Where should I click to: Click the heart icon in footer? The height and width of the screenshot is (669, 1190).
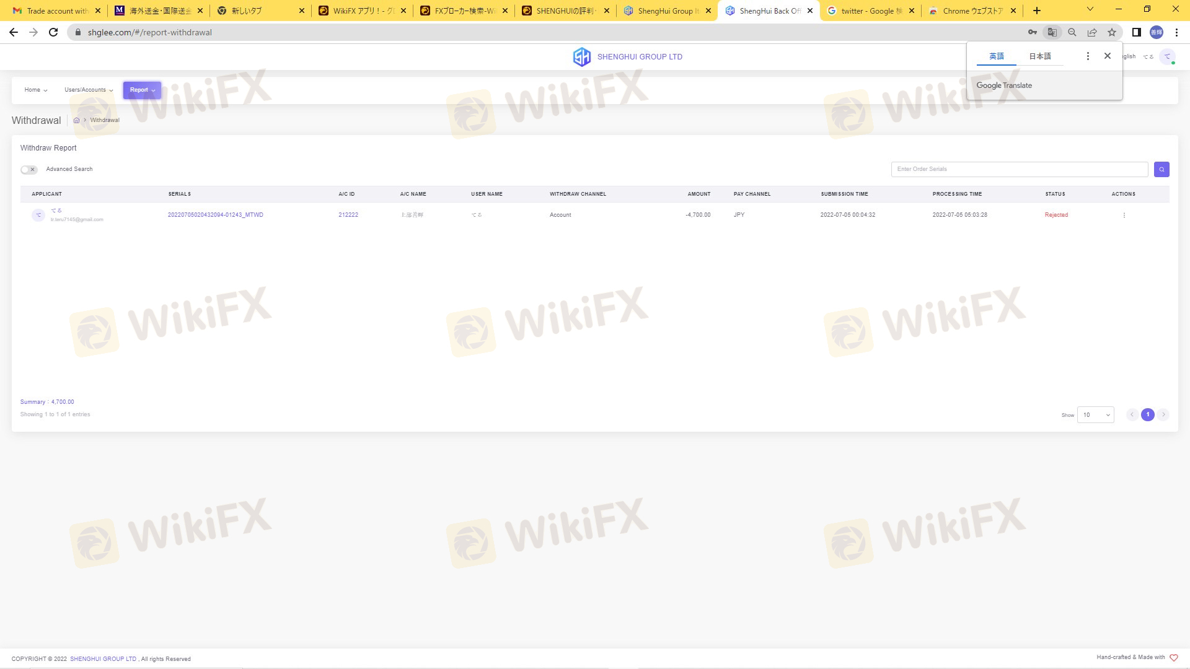pos(1173,658)
